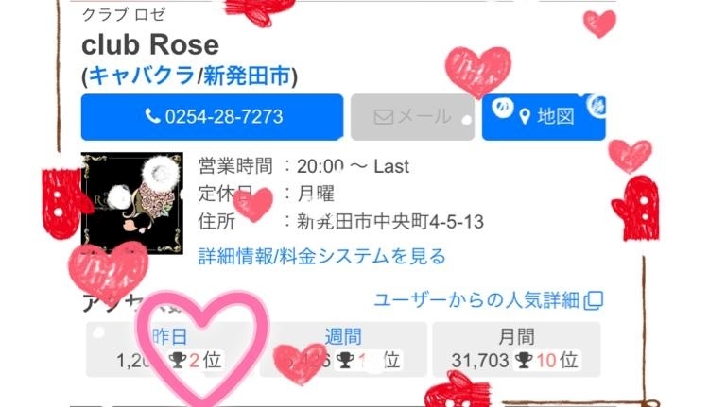Image resolution: width=709 pixels, height=407 pixels.
Task: Open the greyed メール button
Action: click(412, 117)
